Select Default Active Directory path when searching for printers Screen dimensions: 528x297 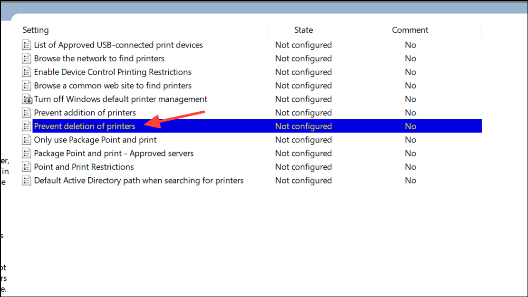click(x=139, y=181)
